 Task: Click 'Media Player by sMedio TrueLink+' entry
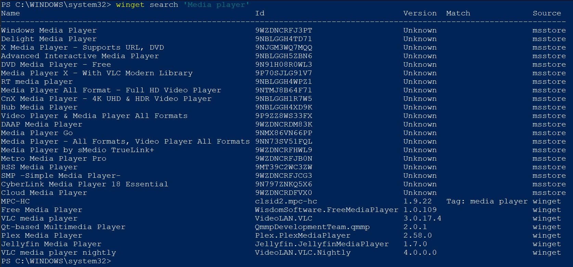78,150
